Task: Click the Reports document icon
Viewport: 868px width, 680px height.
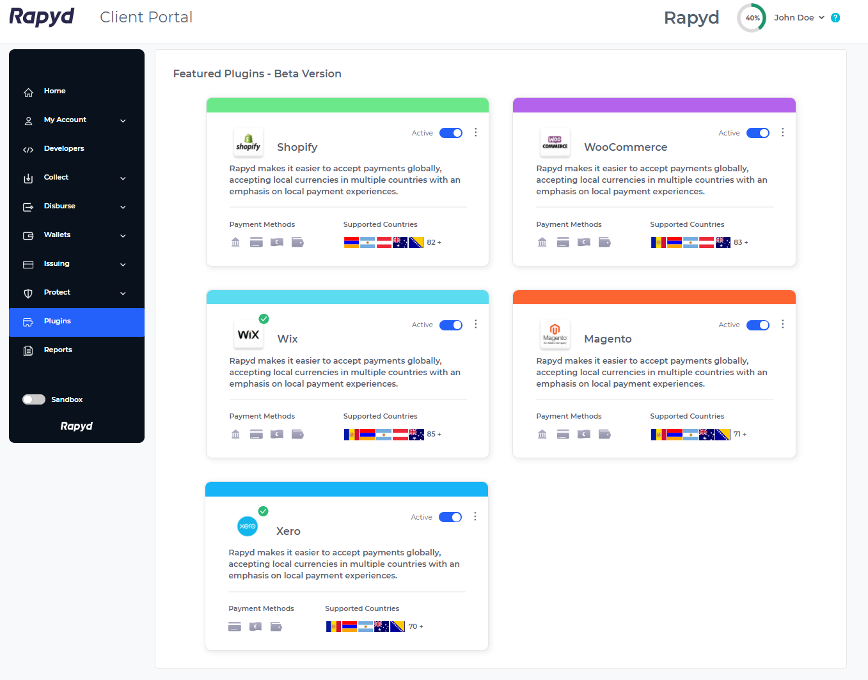Action: 28,351
